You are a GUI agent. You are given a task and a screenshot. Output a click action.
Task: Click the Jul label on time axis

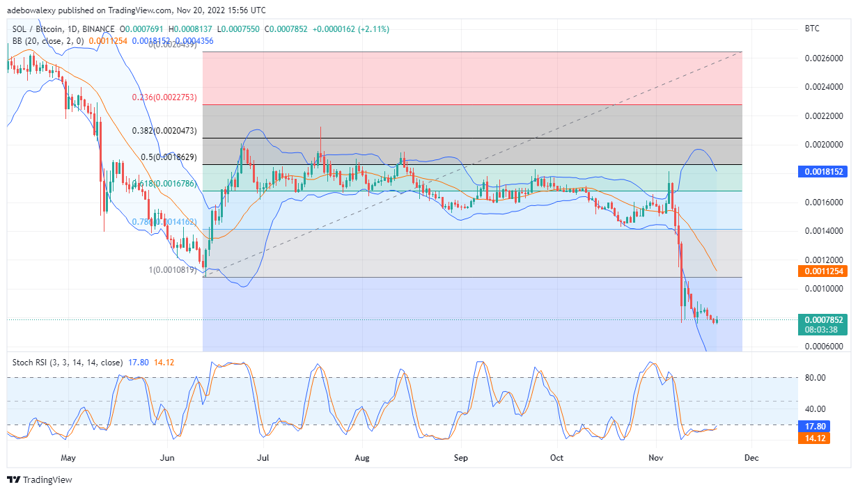[263, 459]
